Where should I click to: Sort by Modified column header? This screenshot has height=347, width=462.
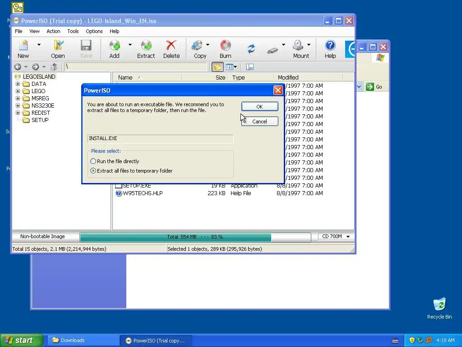click(308, 77)
